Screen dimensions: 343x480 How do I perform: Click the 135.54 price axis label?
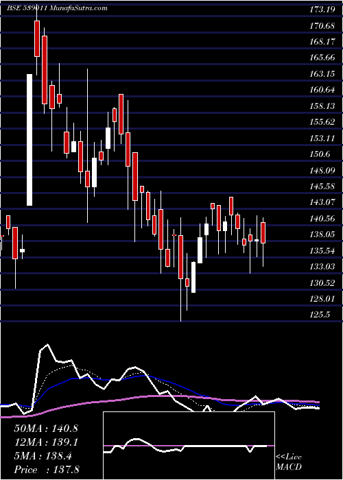click(322, 251)
